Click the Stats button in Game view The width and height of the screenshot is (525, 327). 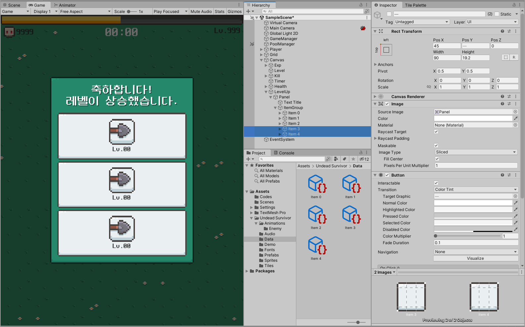(219, 11)
